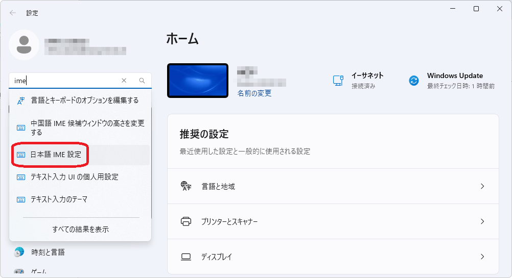Click the printer icon in recommended settings

click(x=186, y=221)
